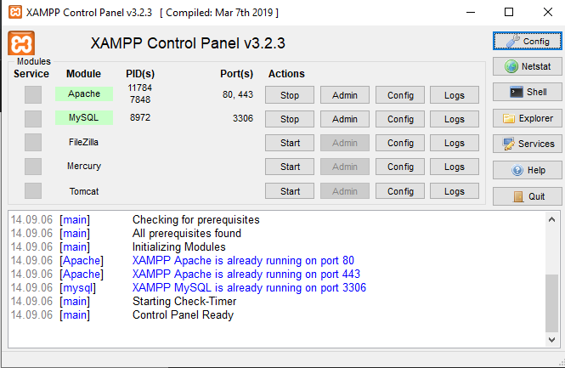Viewport: 565px width, 368px height.
Task: Open Apache Admin
Action: (x=345, y=95)
